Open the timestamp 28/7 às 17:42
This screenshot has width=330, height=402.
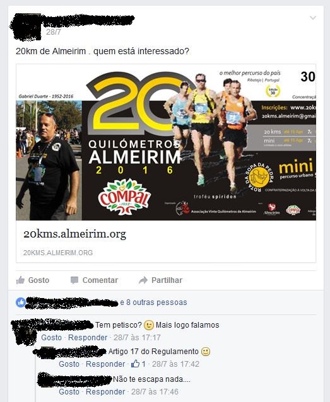pyautogui.click(x=175, y=364)
